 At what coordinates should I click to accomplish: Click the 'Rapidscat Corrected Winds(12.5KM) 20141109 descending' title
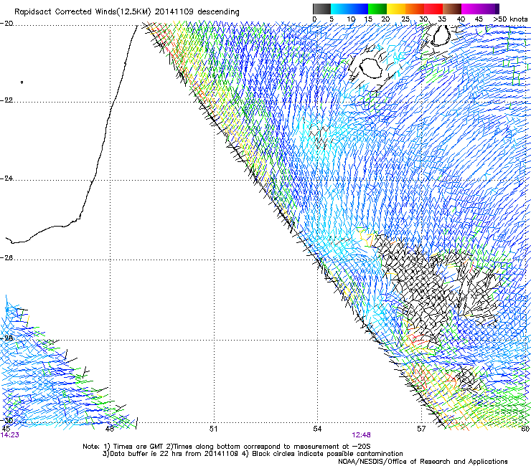[x=127, y=12]
